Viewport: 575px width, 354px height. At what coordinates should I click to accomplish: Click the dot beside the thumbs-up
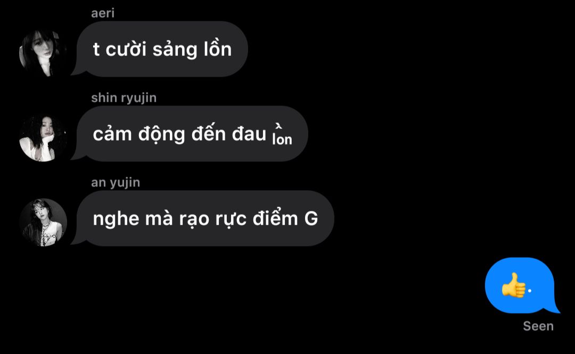point(530,291)
